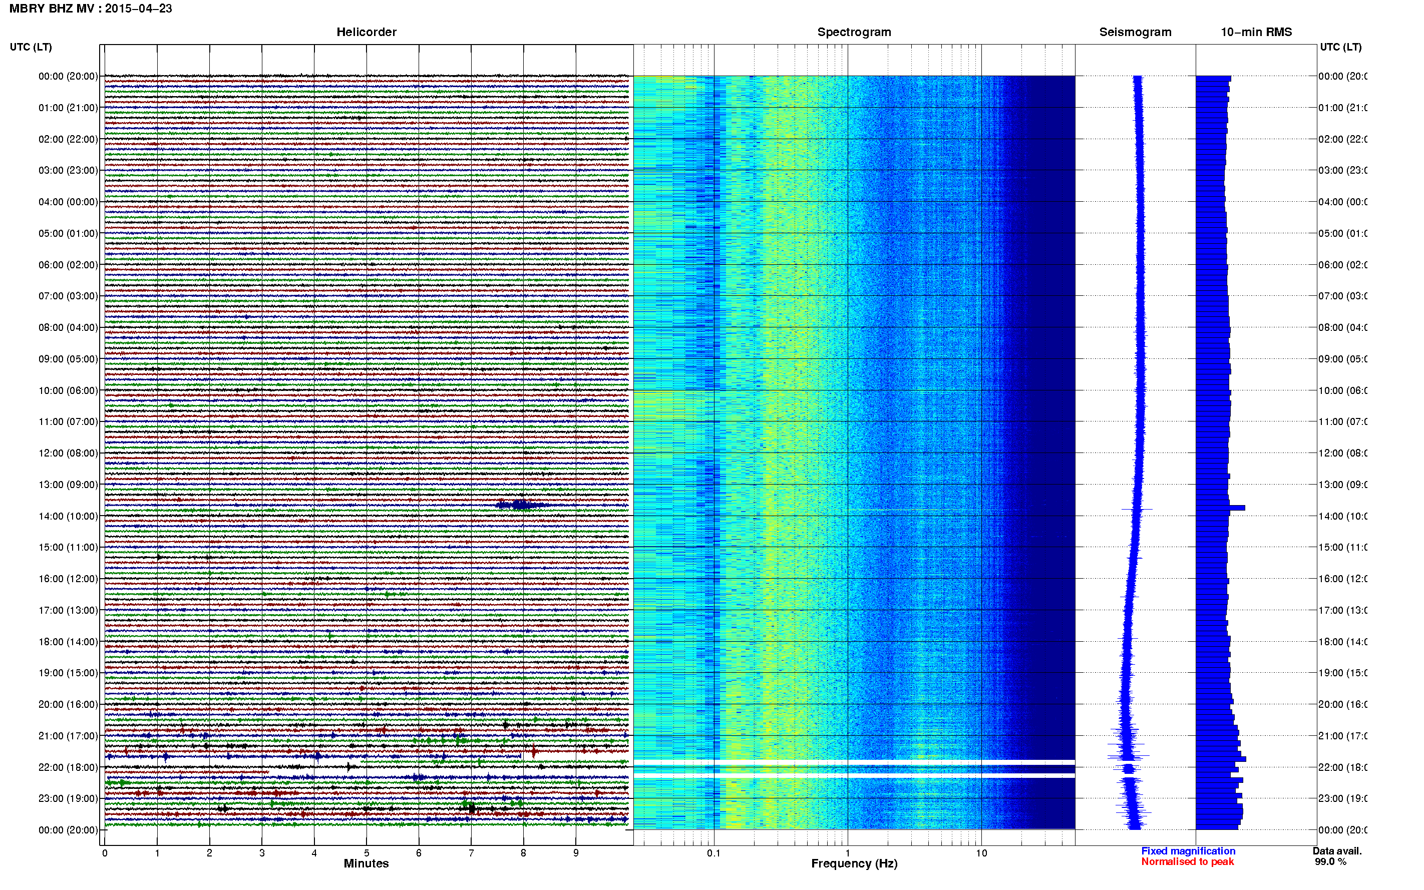This screenshot has height=890, width=1424.
Task: Select the '17:00 (13:00)' Helicorder time label
Action: point(68,610)
